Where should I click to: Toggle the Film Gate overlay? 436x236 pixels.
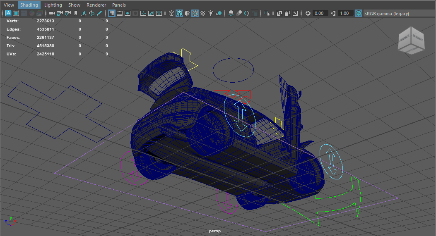point(120,13)
